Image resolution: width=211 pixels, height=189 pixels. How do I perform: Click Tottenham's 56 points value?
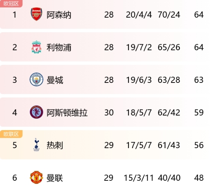tap(199, 145)
